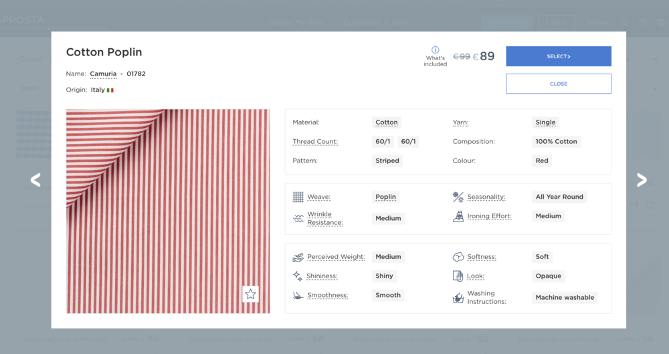Click the CLOSE button
The width and height of the screenshot is (669, 354).
[x=559, y=84]
